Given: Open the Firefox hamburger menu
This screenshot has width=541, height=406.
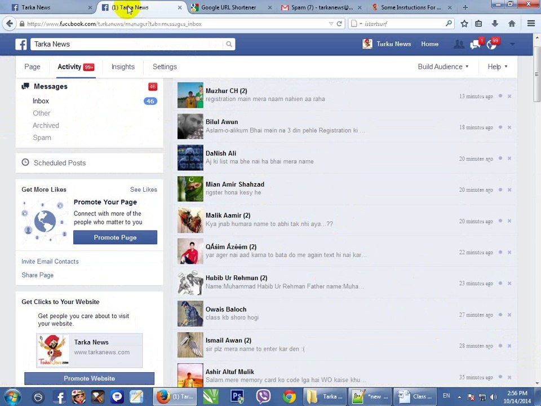Looking at the screenshot, I should pos(531,24).
